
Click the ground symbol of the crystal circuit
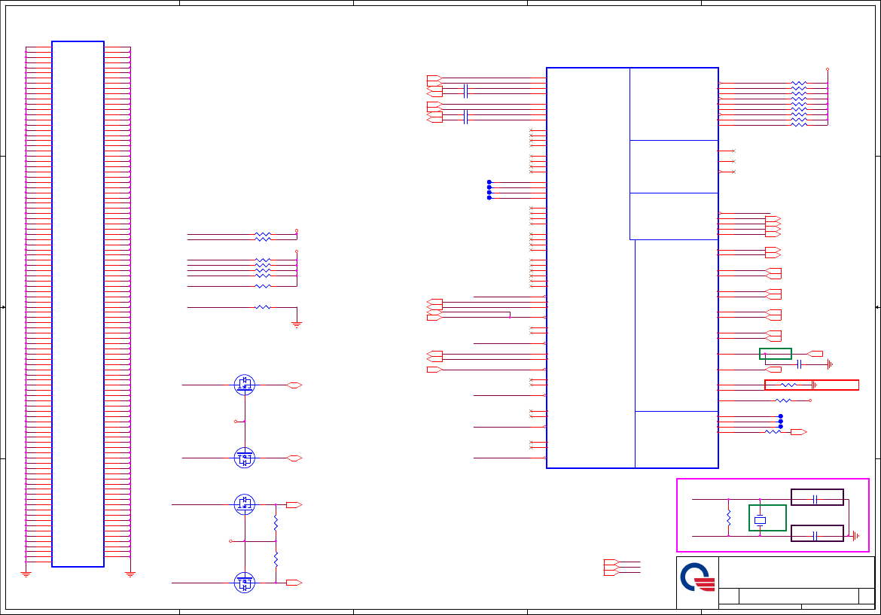pos(855,537)
